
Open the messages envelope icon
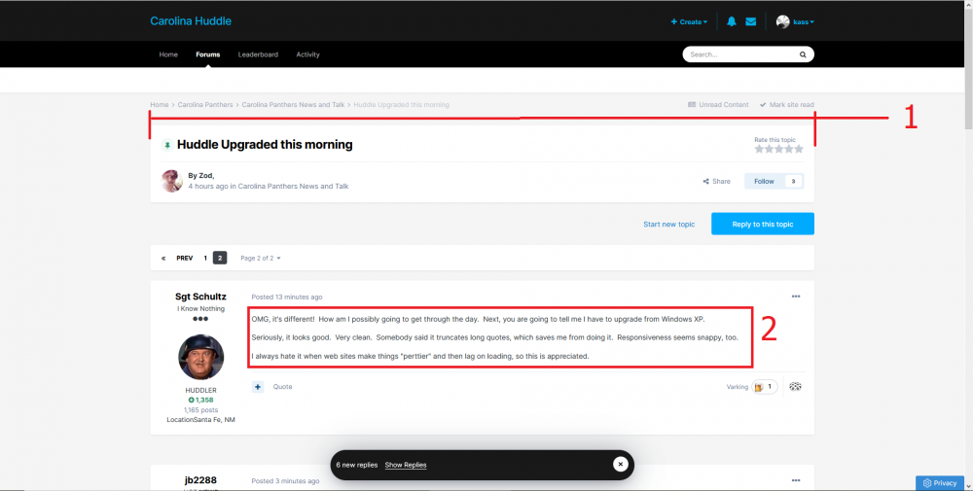[751, 21]
